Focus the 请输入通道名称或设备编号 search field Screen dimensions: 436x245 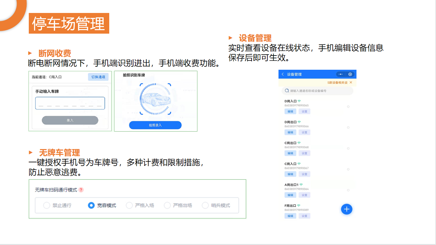317,91
